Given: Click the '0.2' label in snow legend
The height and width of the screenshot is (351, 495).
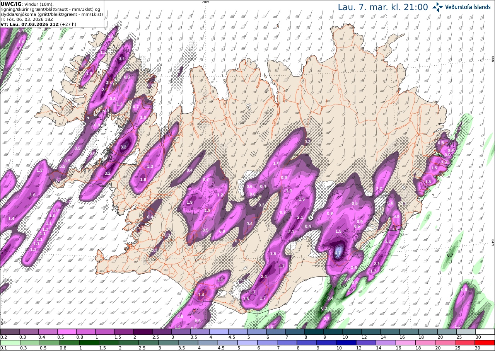Looking at the screenshot, I should 3,337.
